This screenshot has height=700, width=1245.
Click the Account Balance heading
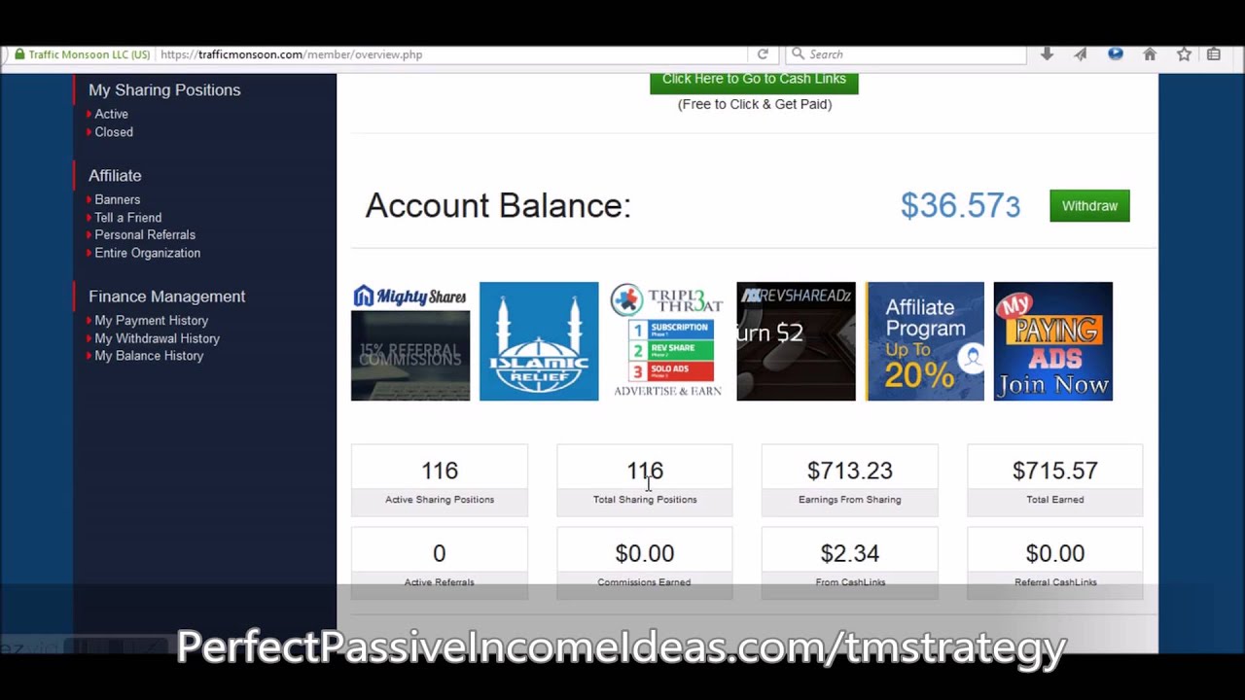coord(498,206)
